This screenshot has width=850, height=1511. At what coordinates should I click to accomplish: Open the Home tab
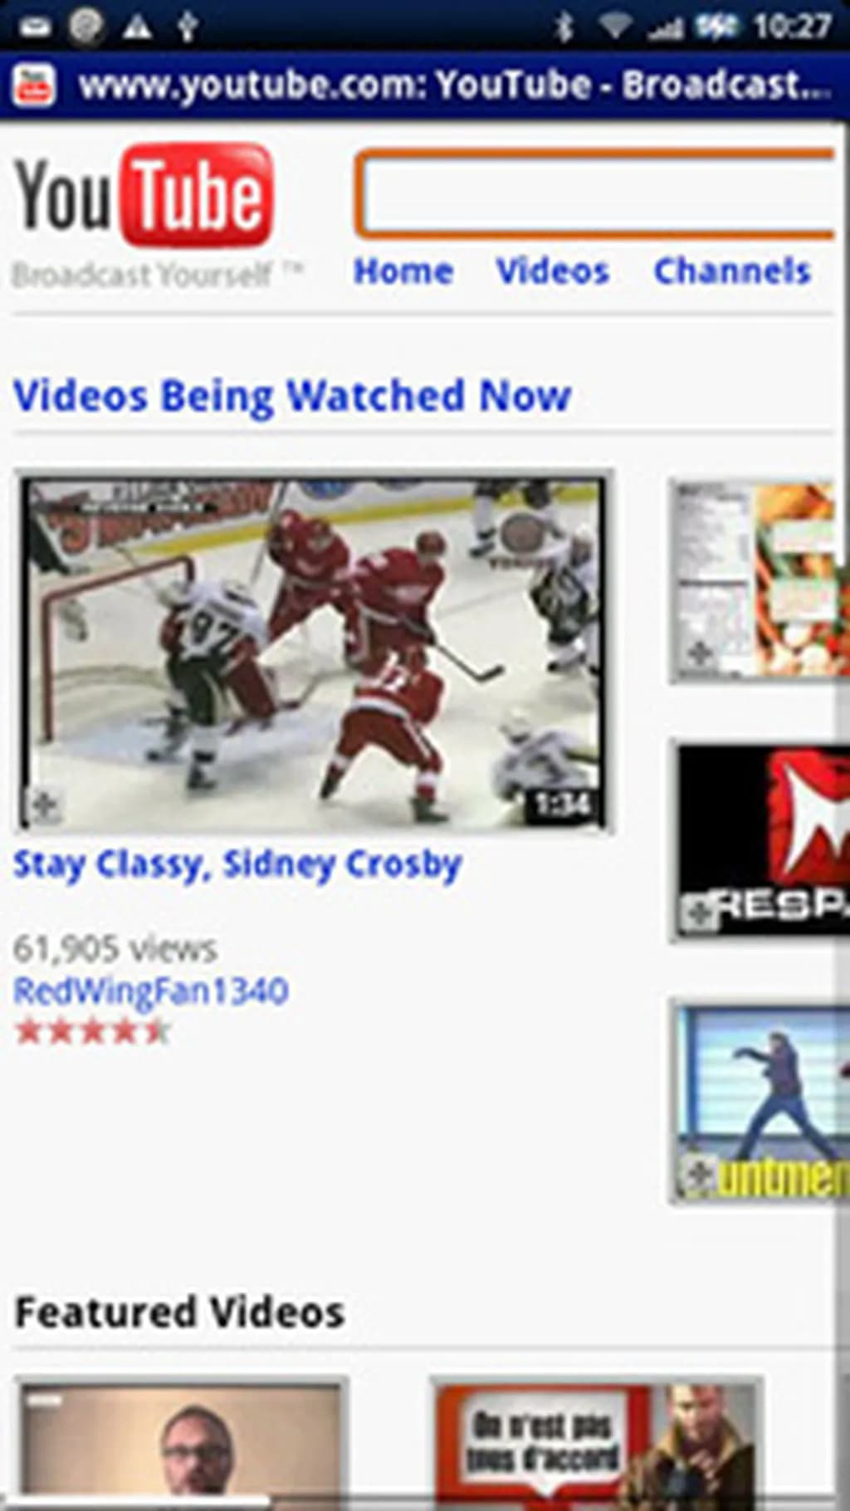click(403, 271)
